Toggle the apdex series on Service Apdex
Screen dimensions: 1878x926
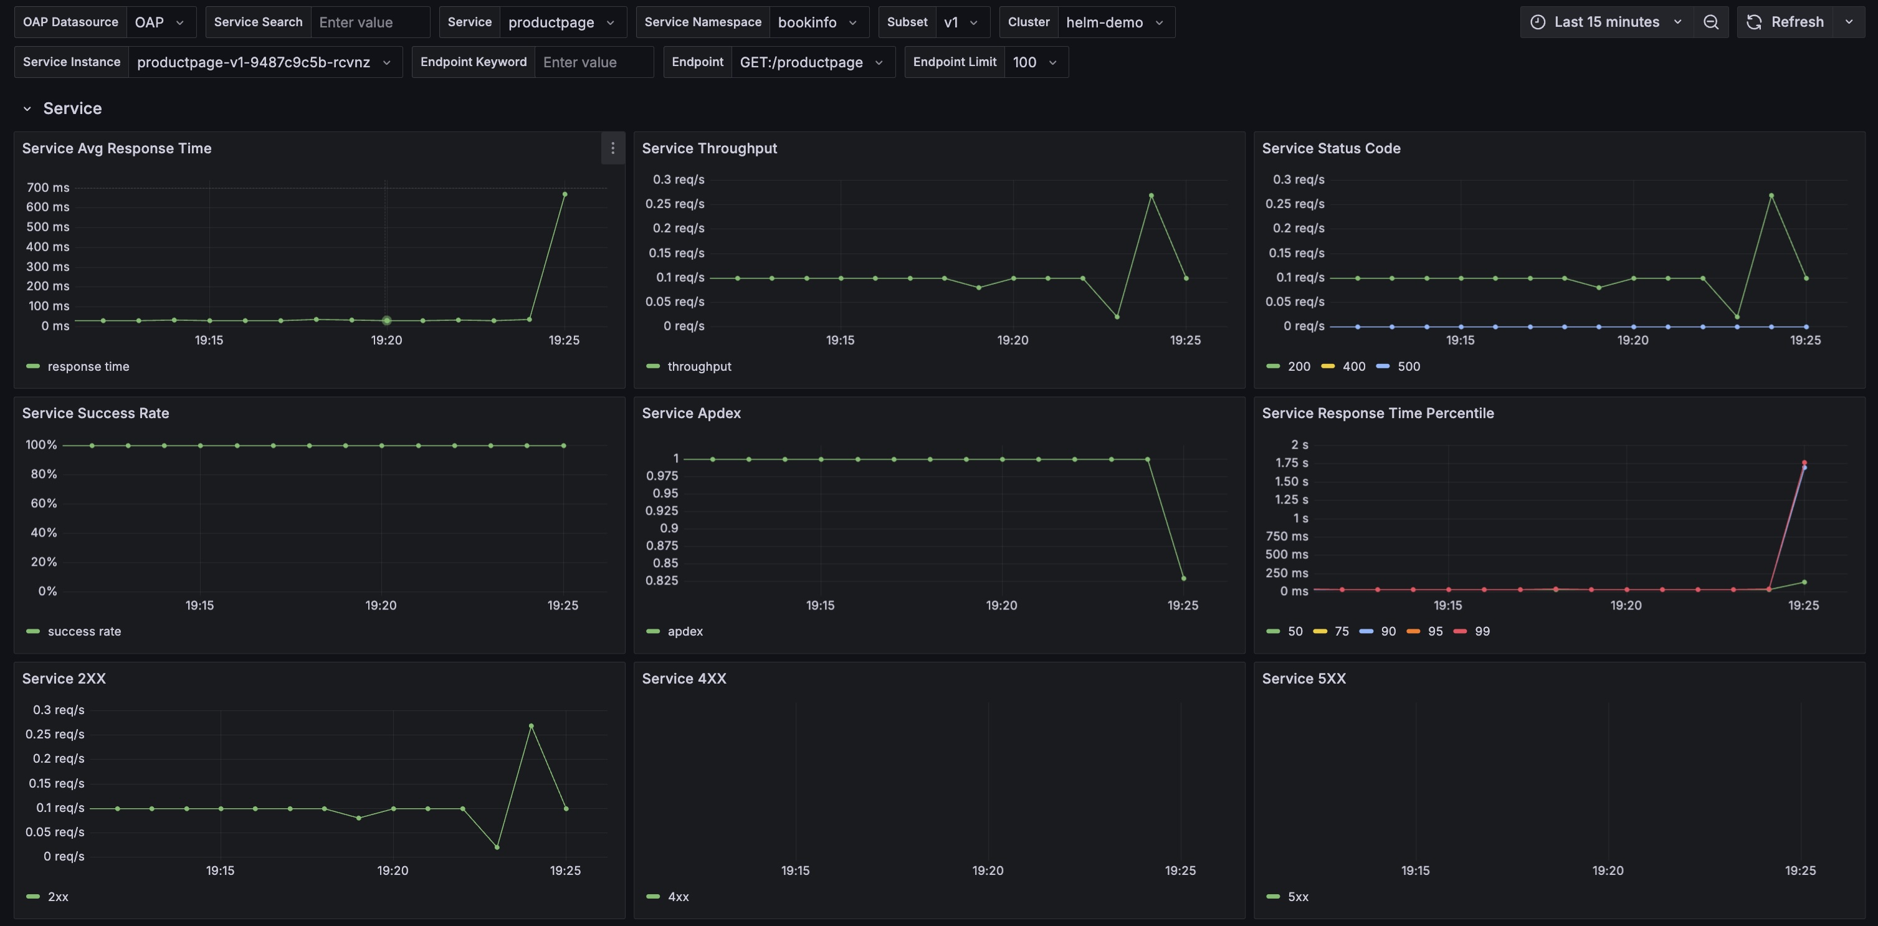(685, 631)
